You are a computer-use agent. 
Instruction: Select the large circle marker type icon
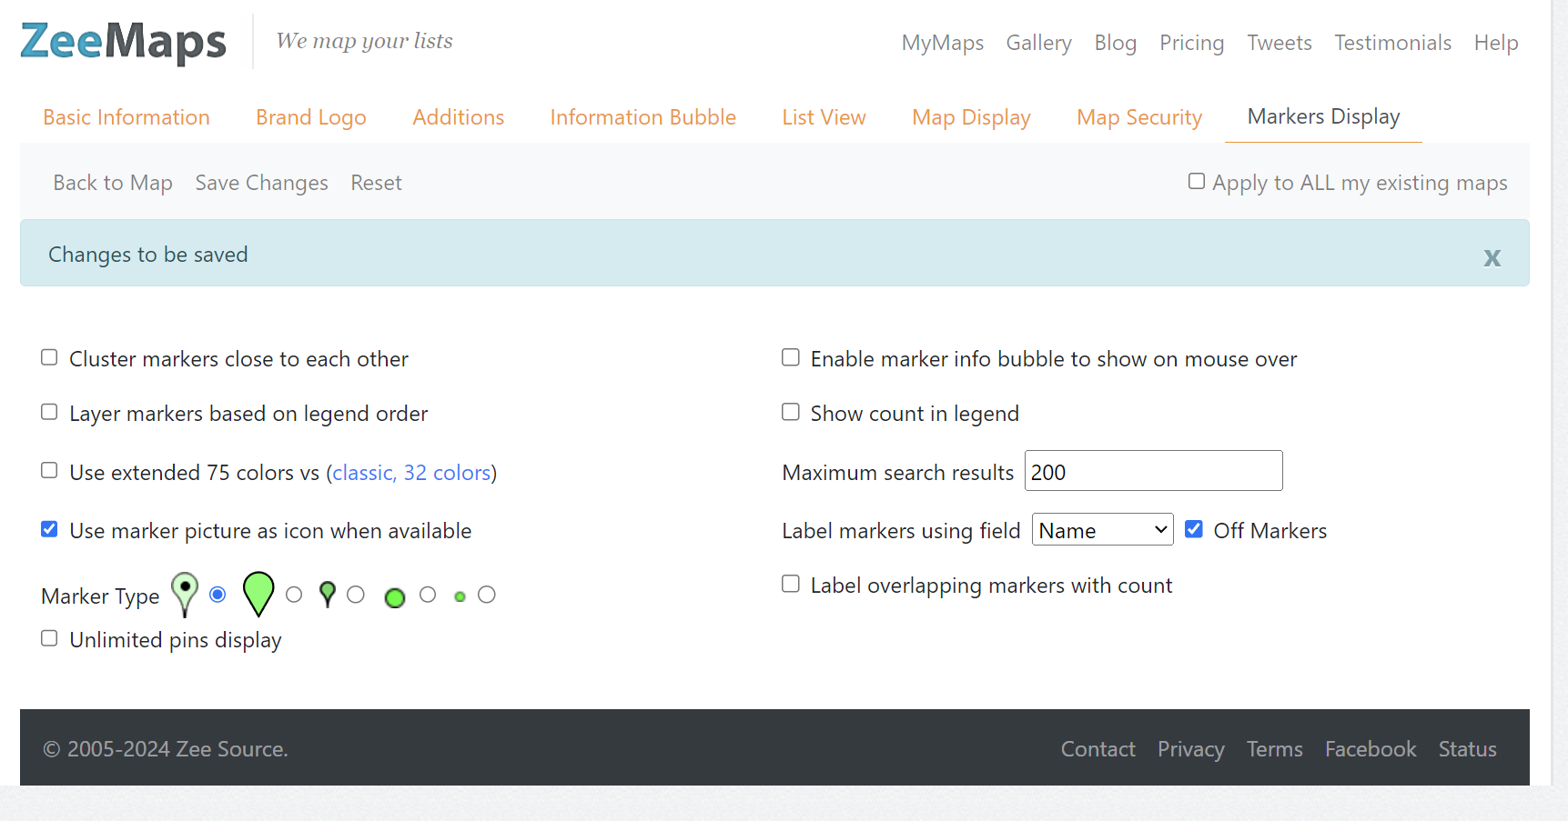[394, 597]
